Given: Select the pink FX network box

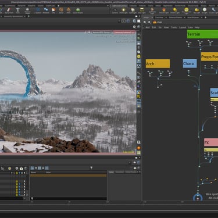Looking at the screenshot, I should click(x=211, y=142).
